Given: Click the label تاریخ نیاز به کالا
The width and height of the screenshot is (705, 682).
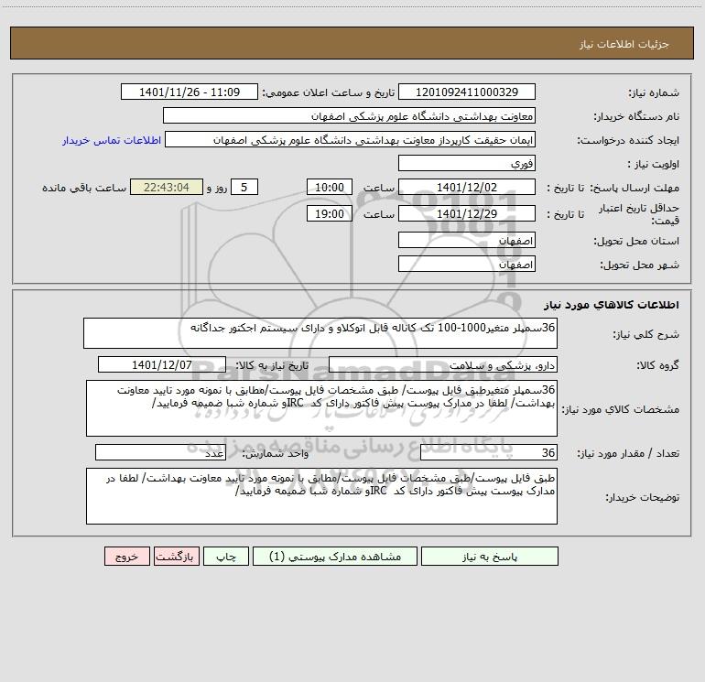Looking at the screenshot, I should click(272, 365).
